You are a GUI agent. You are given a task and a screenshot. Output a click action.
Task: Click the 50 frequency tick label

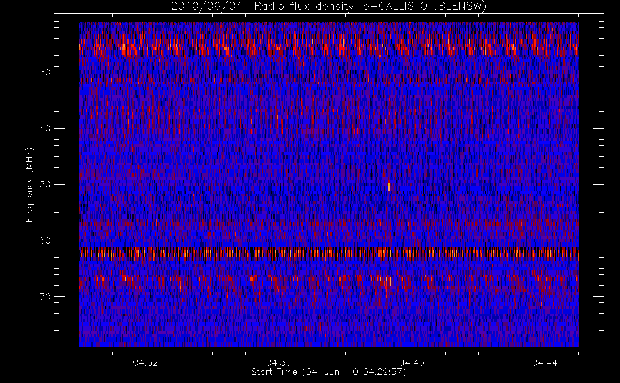click(45, 185)
